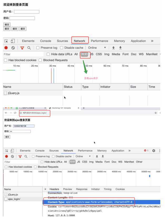The image size is (165, 219).
Task: Click the record button in lower DevTools
Action: tap(6, 156)
